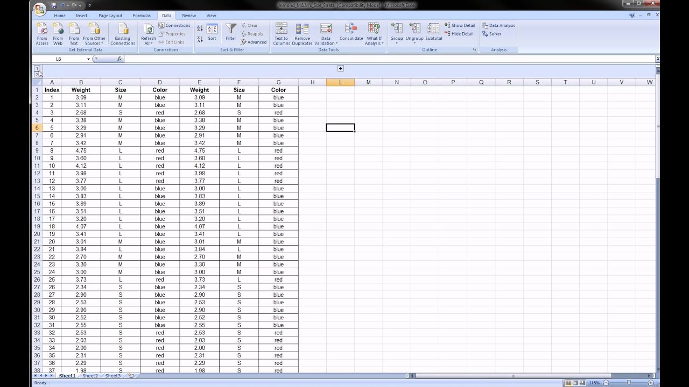Switch to Formulas ribbon tab
Screen dimensions: 689x387
[x=142, y=16]
